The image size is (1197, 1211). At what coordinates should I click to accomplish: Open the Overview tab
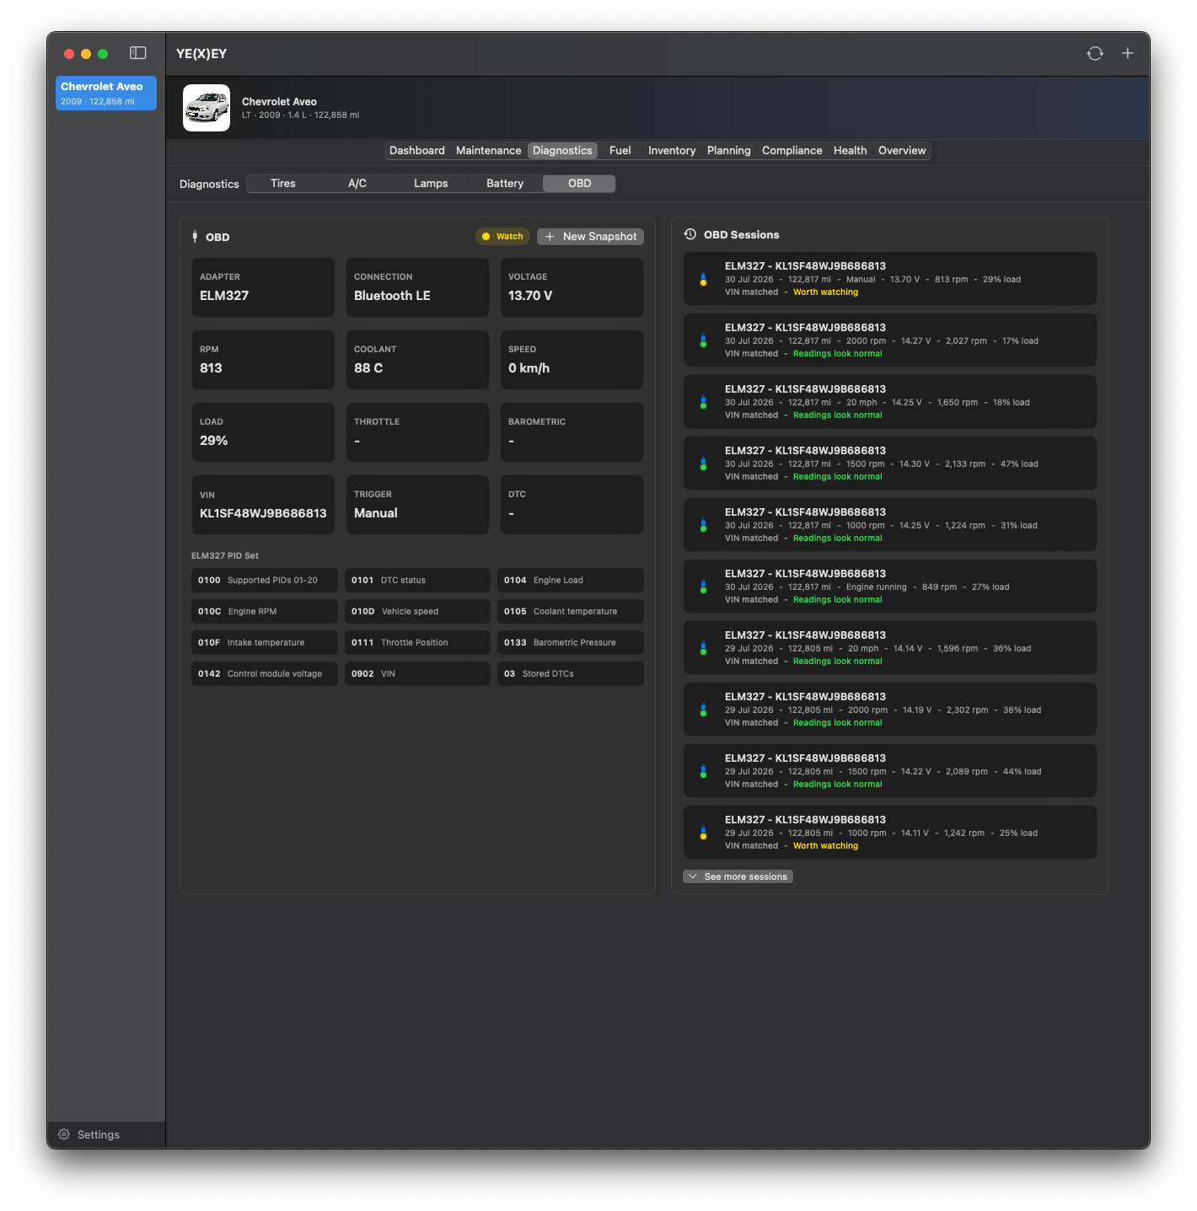[902, 151]
